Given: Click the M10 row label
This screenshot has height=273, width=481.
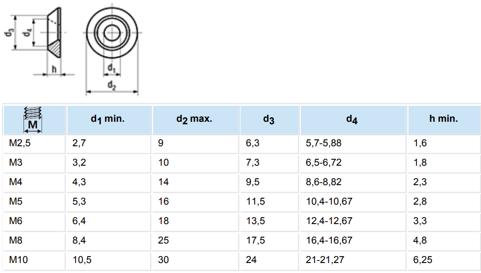Looking at the screenshot, I should 19,260.
